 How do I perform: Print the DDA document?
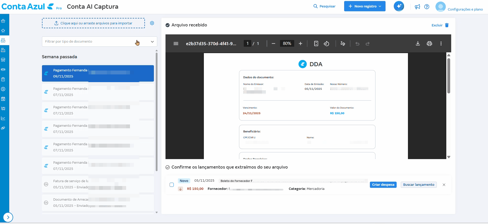[429, 44]
